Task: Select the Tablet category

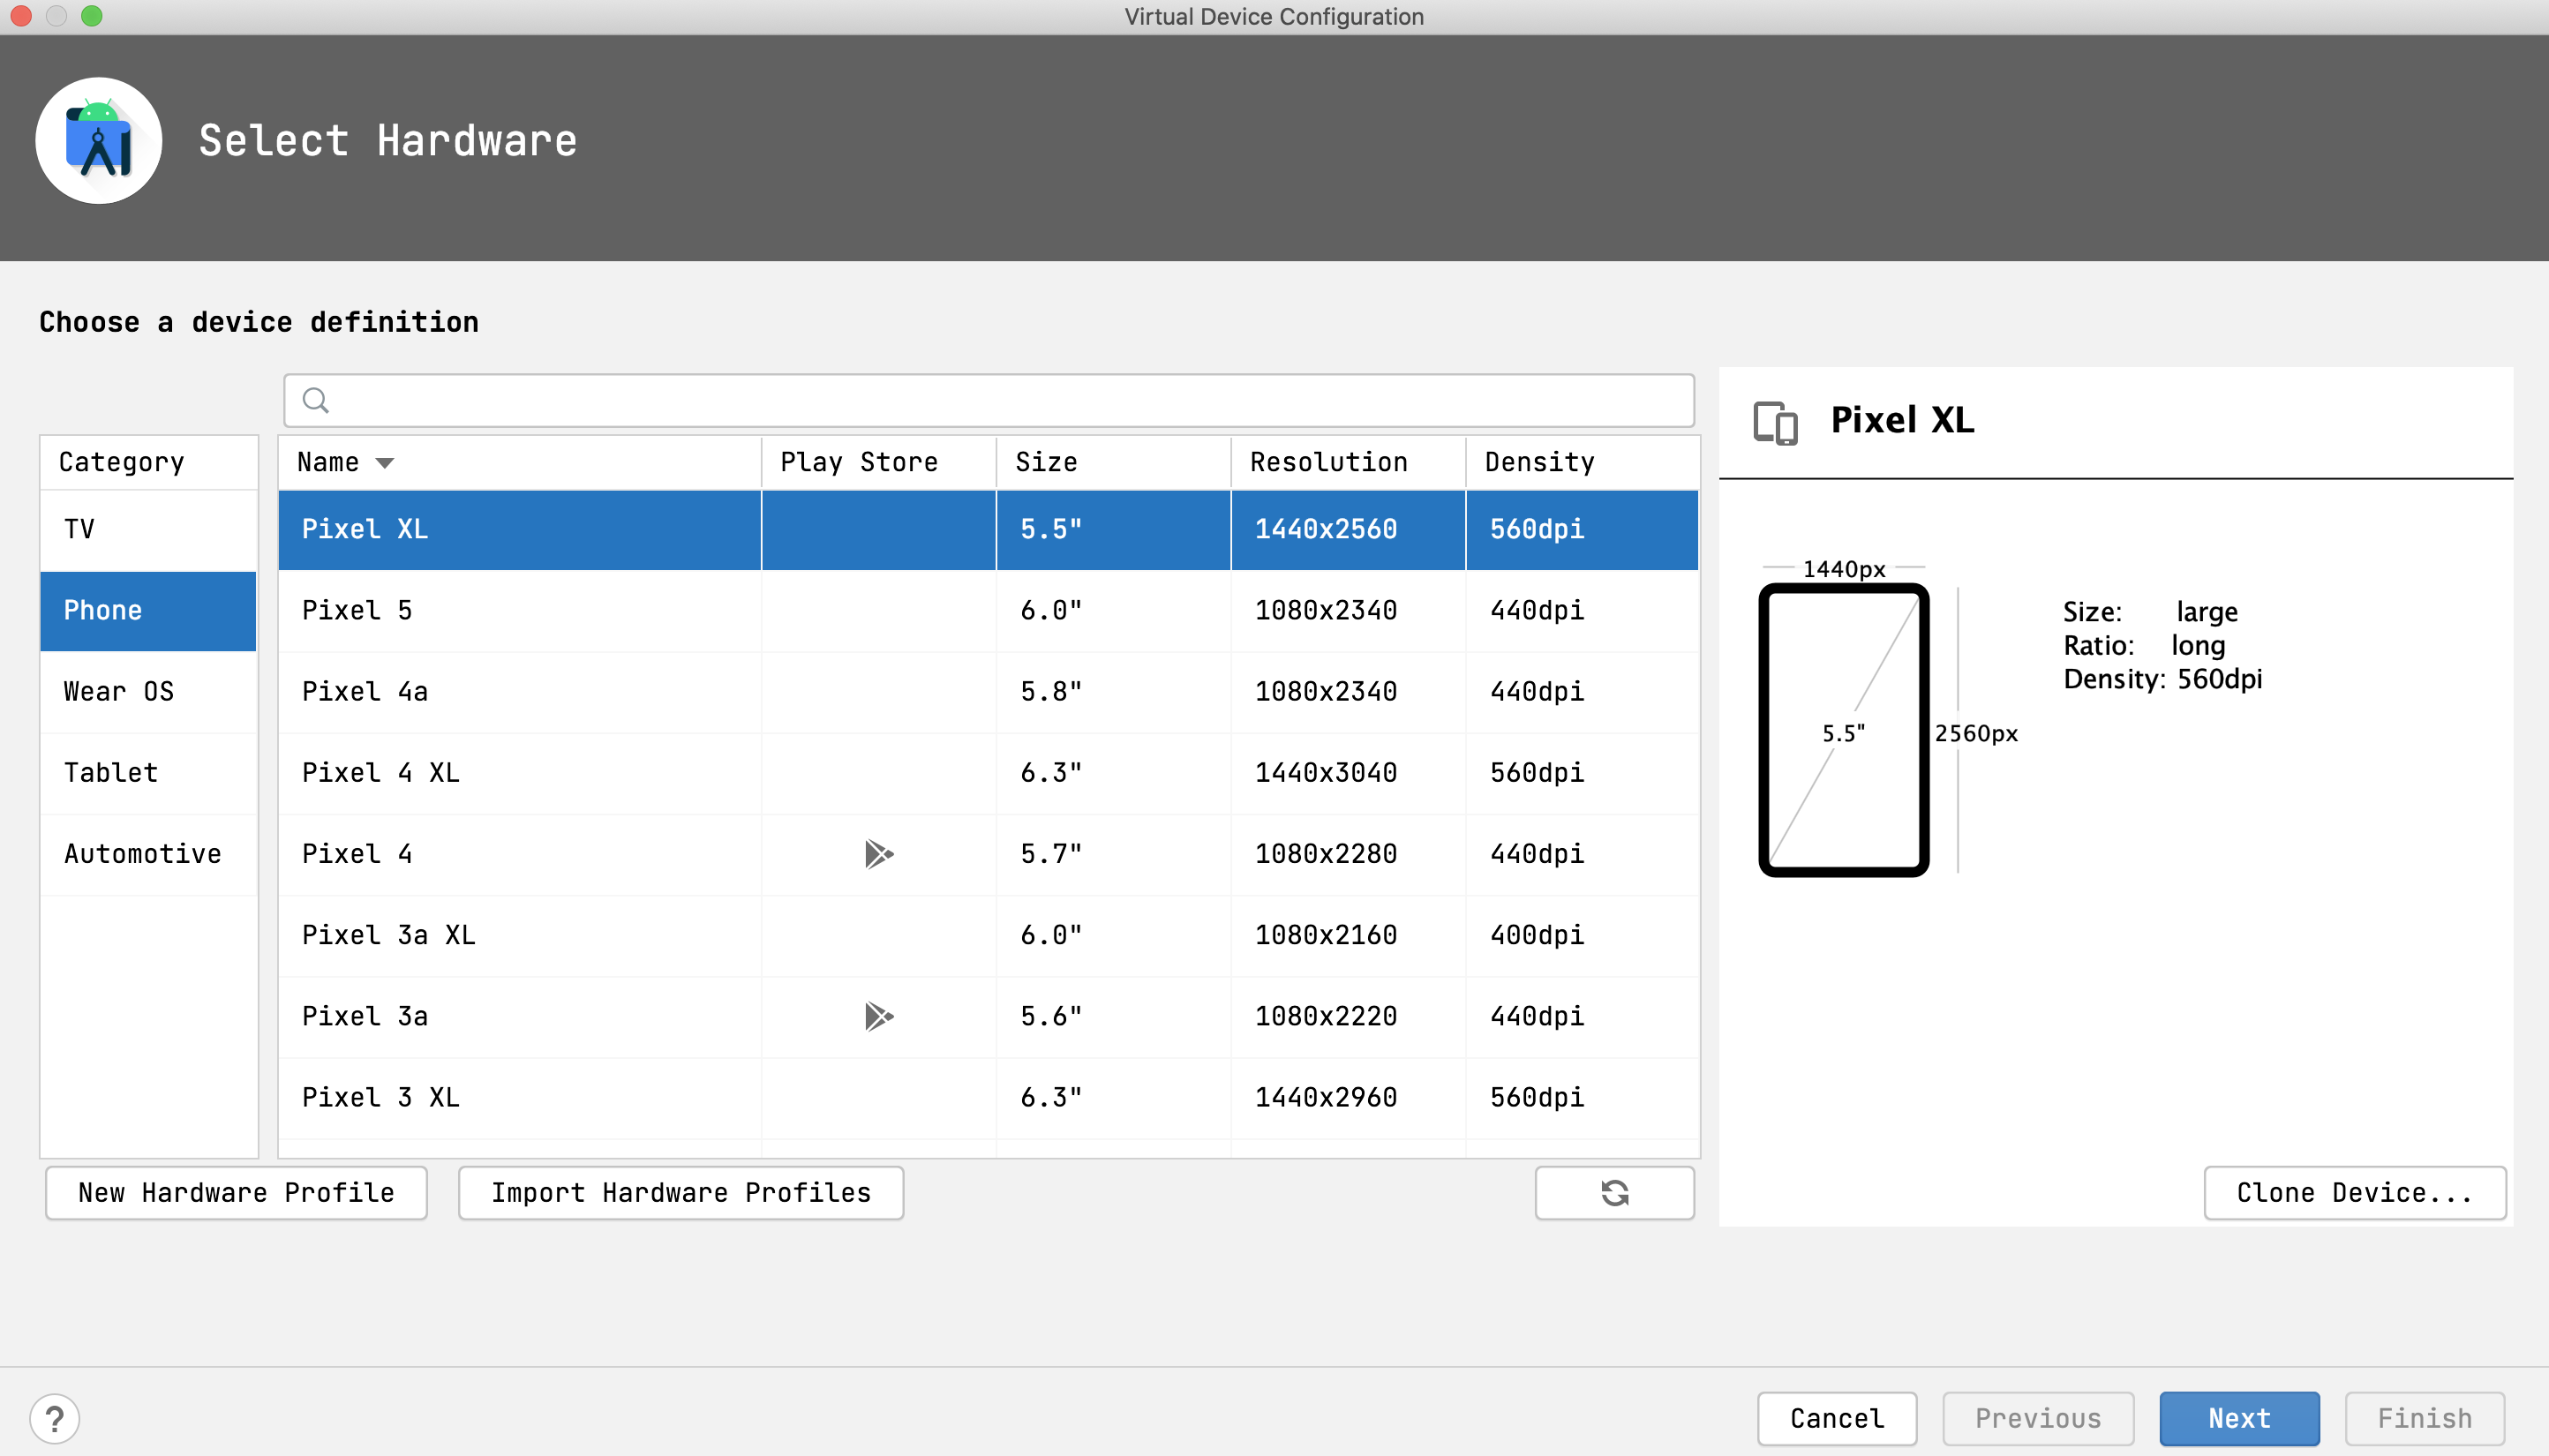Action: coord(148,772)
